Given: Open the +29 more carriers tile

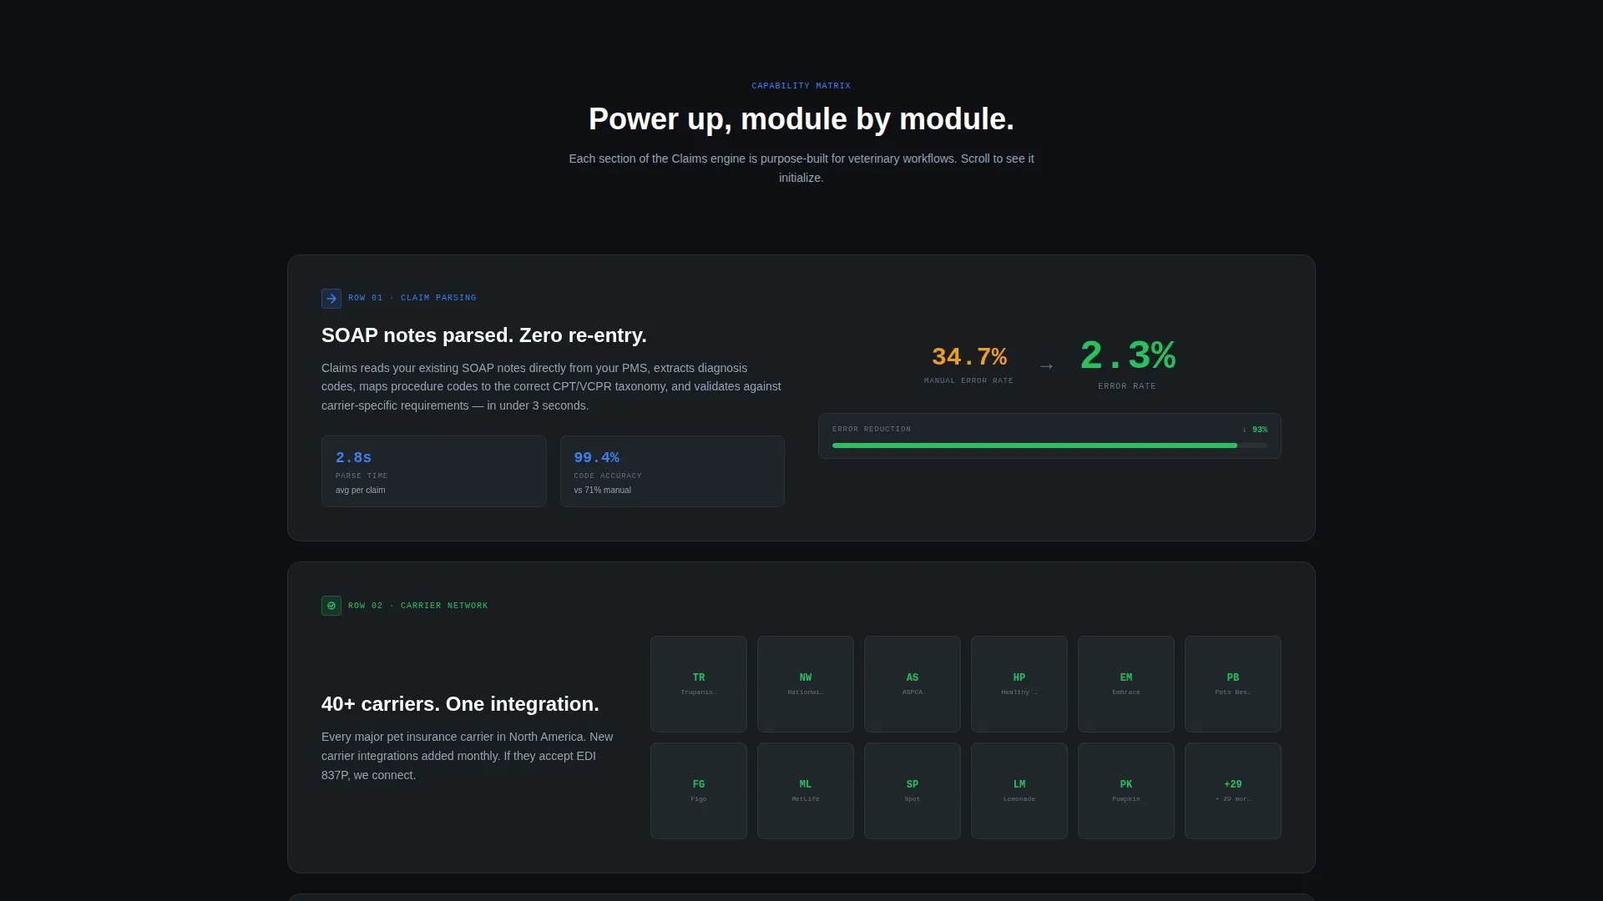Looking at the screenshot, I should [x=1233, y=791].
